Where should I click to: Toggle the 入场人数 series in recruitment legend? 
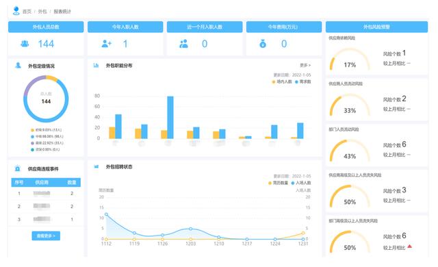[x=301, y=183]
